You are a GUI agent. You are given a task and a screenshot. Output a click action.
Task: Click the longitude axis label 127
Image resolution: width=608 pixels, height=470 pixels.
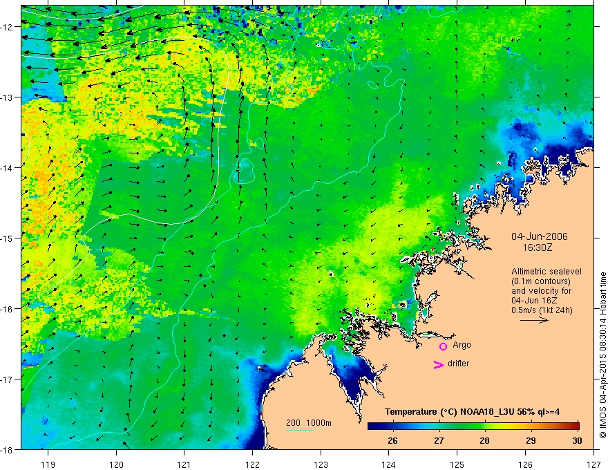593,464
